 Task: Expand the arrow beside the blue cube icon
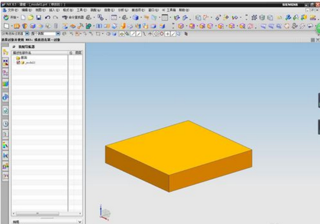(141, 18)
